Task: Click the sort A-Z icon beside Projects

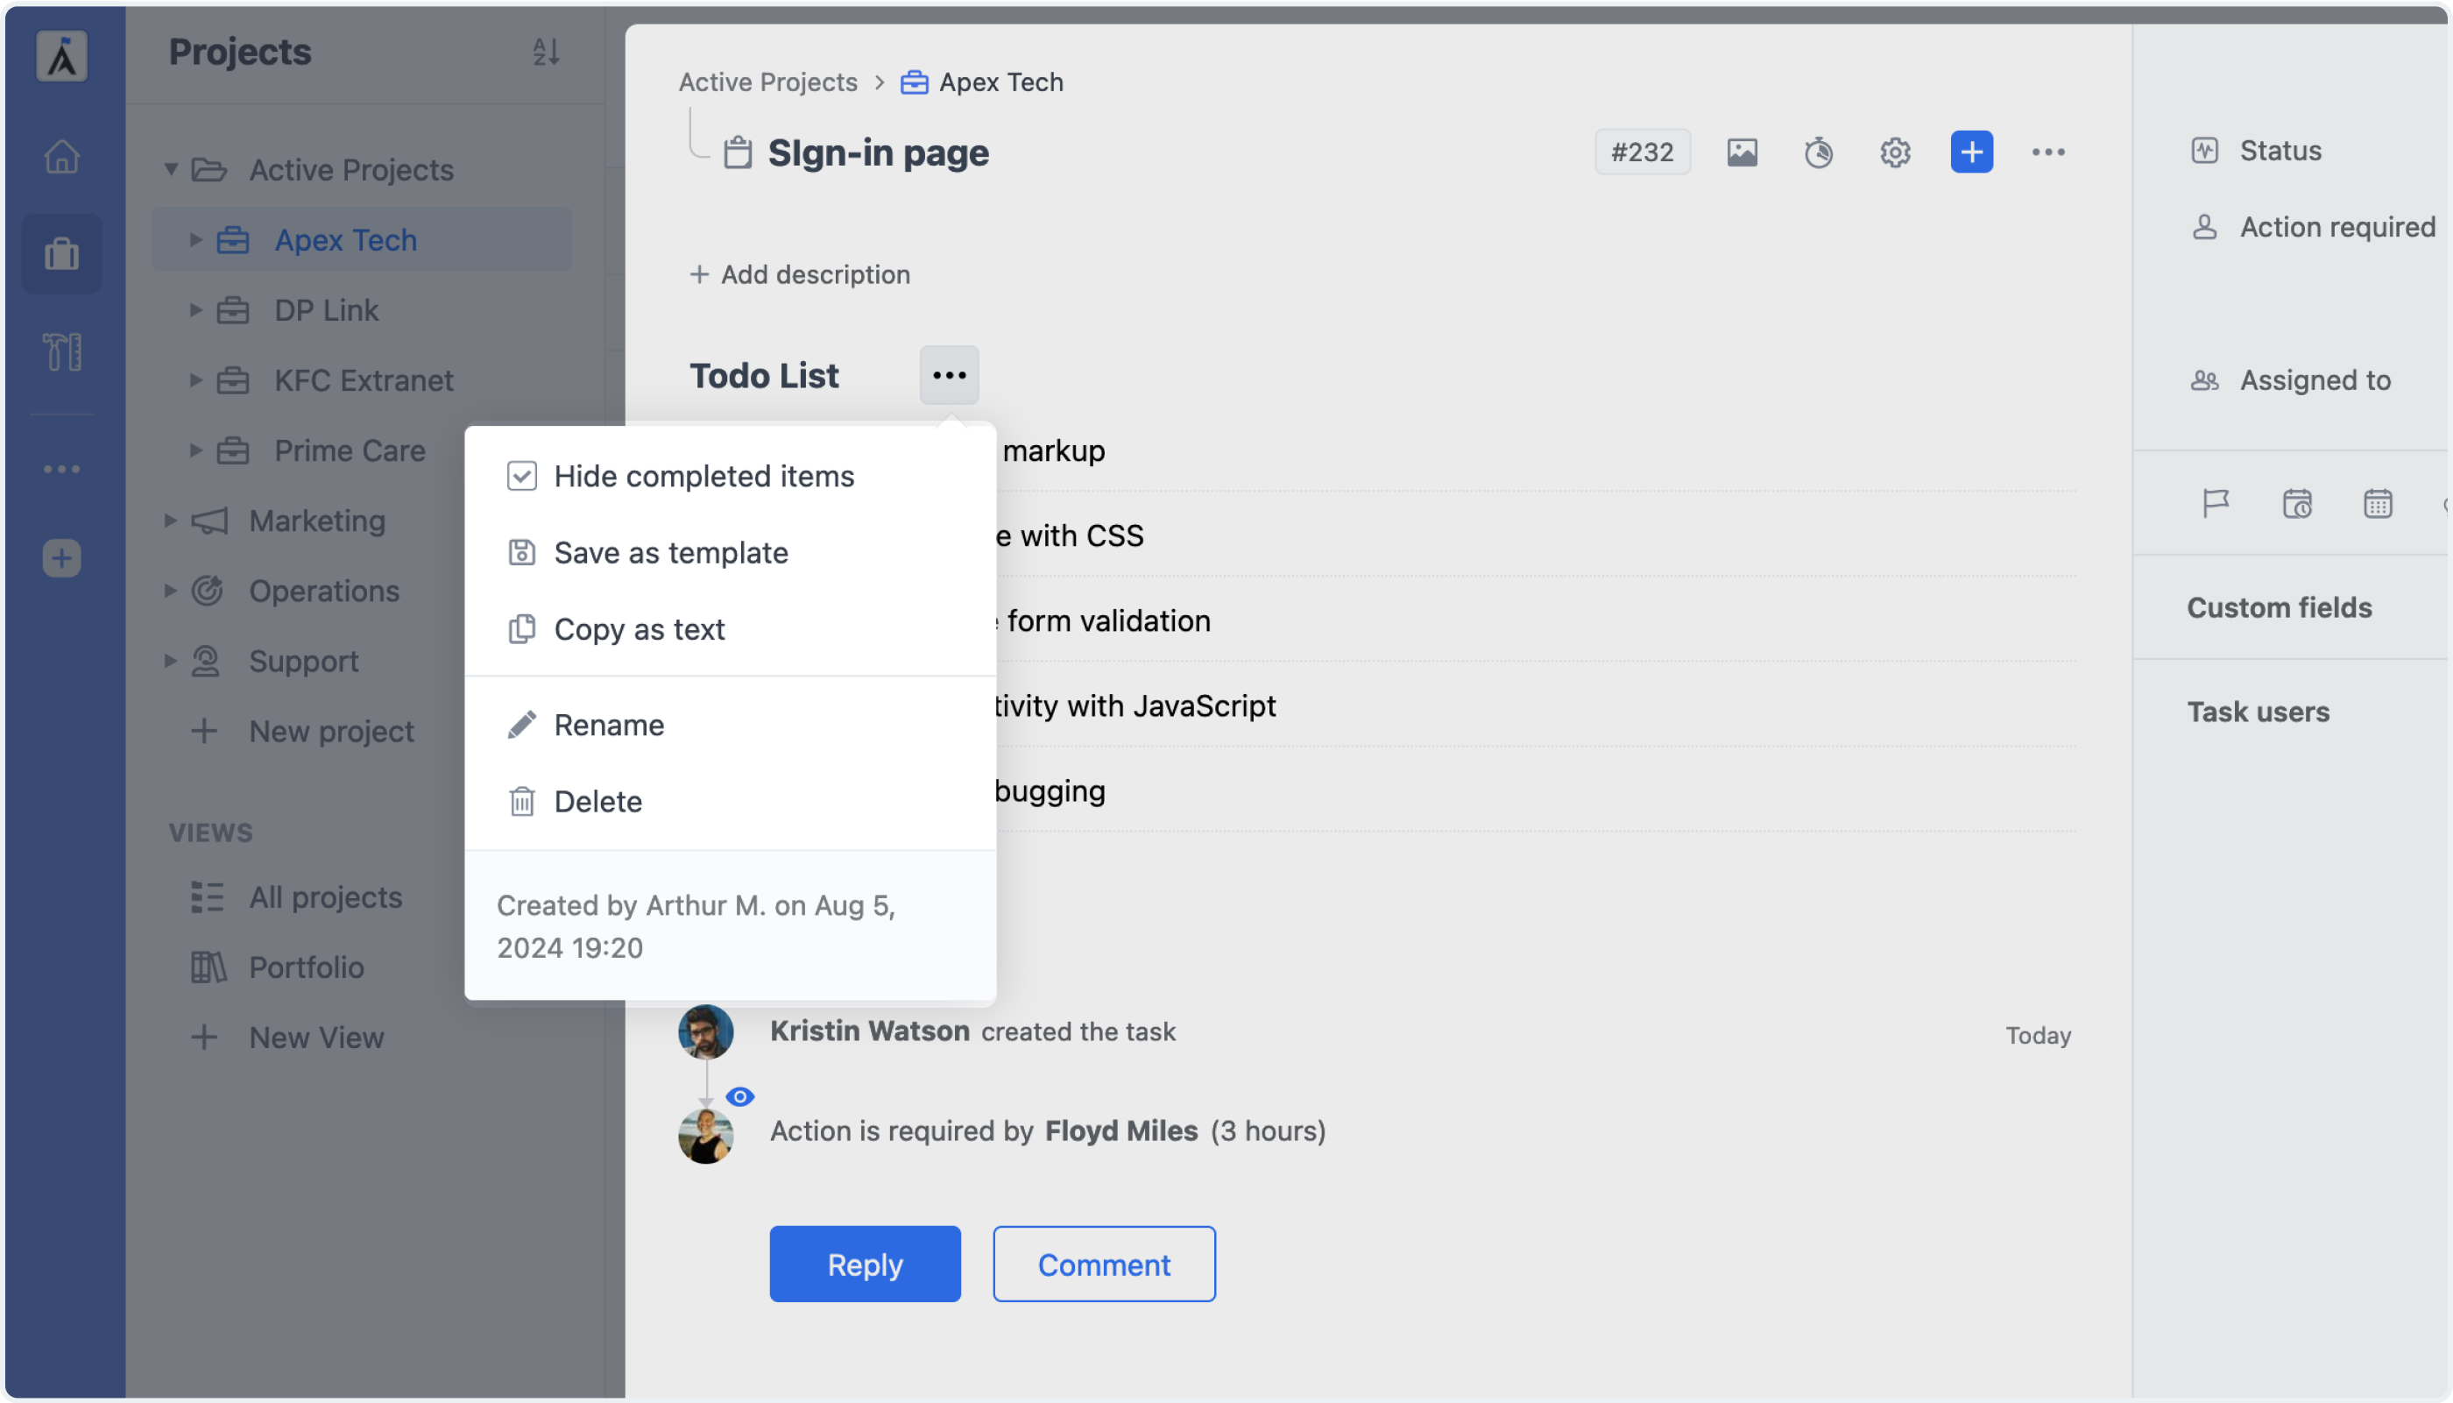Action: tap(546, 51)
